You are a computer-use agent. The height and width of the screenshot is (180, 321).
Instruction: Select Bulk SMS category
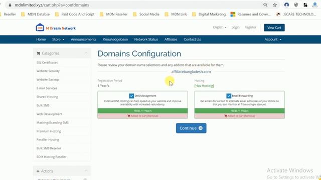[x=43, y=105]
